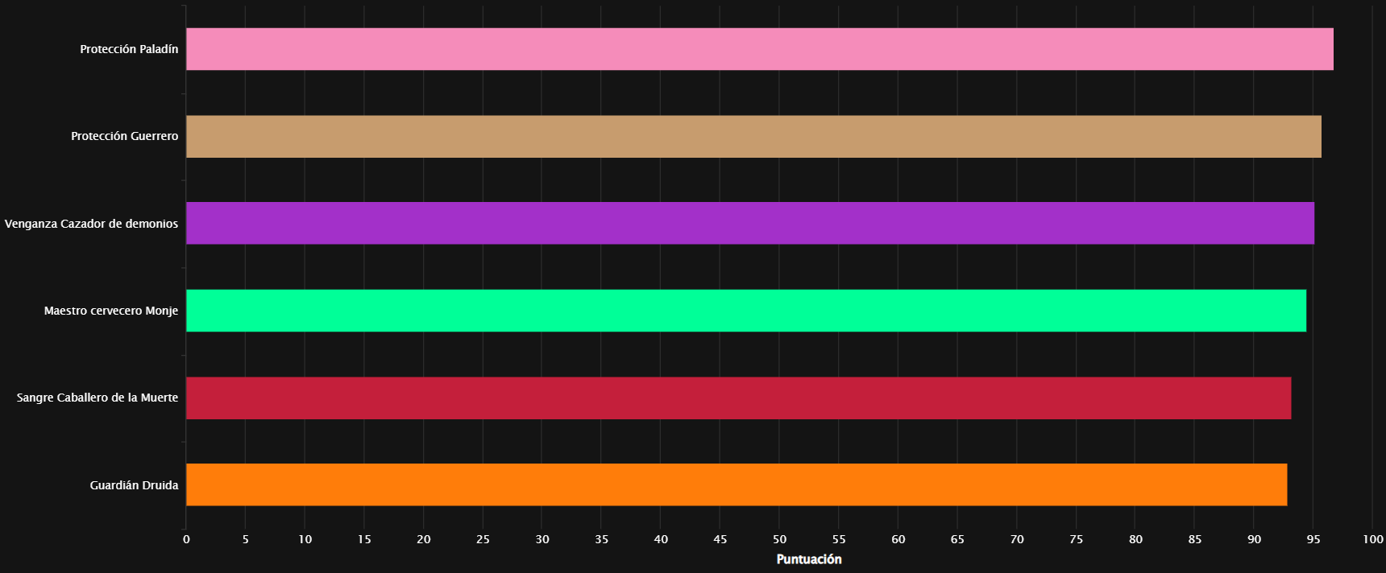Click the 100 tick label on x-axis
Image resolution: width=1386 pixels, height=573 pixels.
coord(1372,539)
